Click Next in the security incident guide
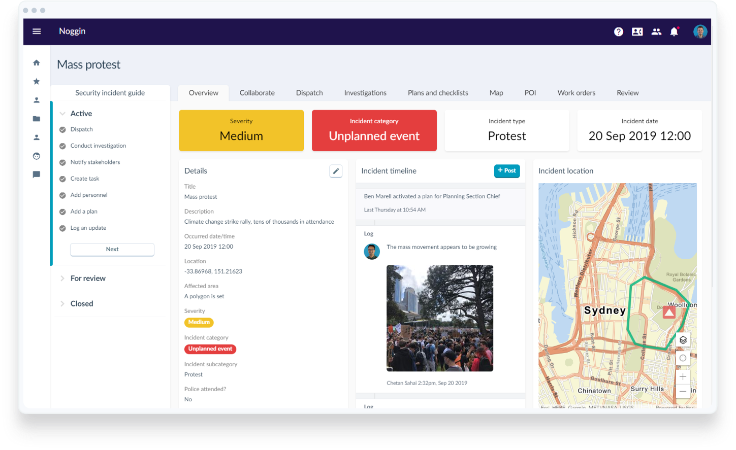736x450 pixels. click(112, 249)
